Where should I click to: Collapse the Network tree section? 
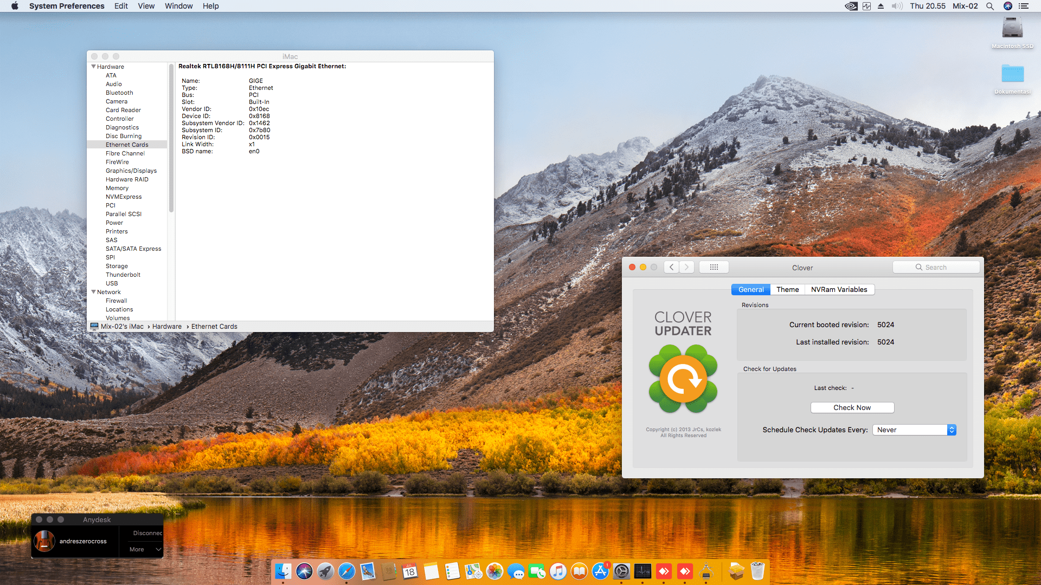(x=93, y=292)
